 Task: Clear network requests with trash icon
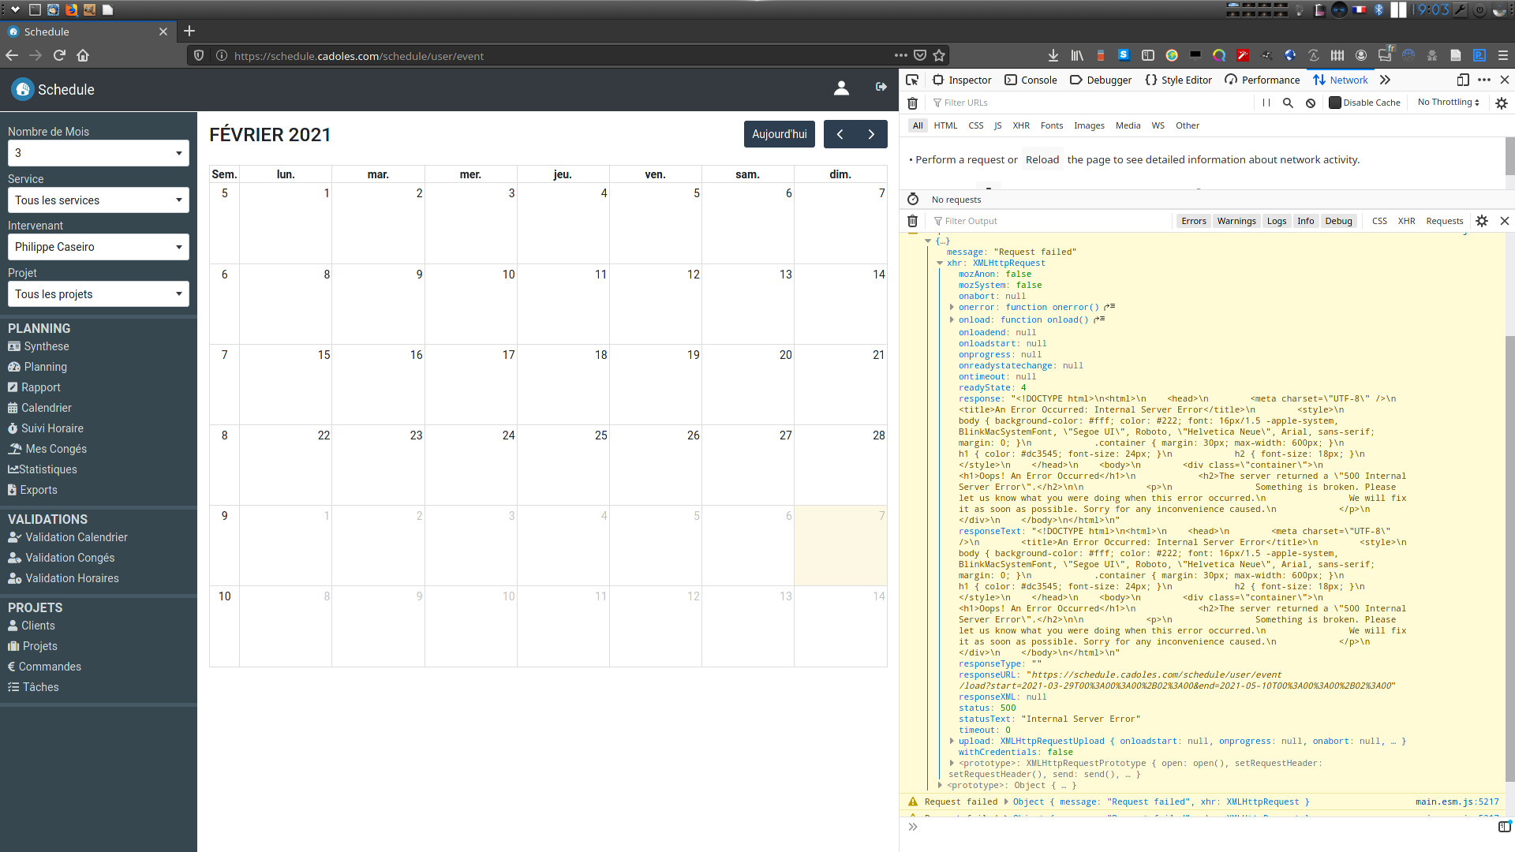click(x=912, y=103)
